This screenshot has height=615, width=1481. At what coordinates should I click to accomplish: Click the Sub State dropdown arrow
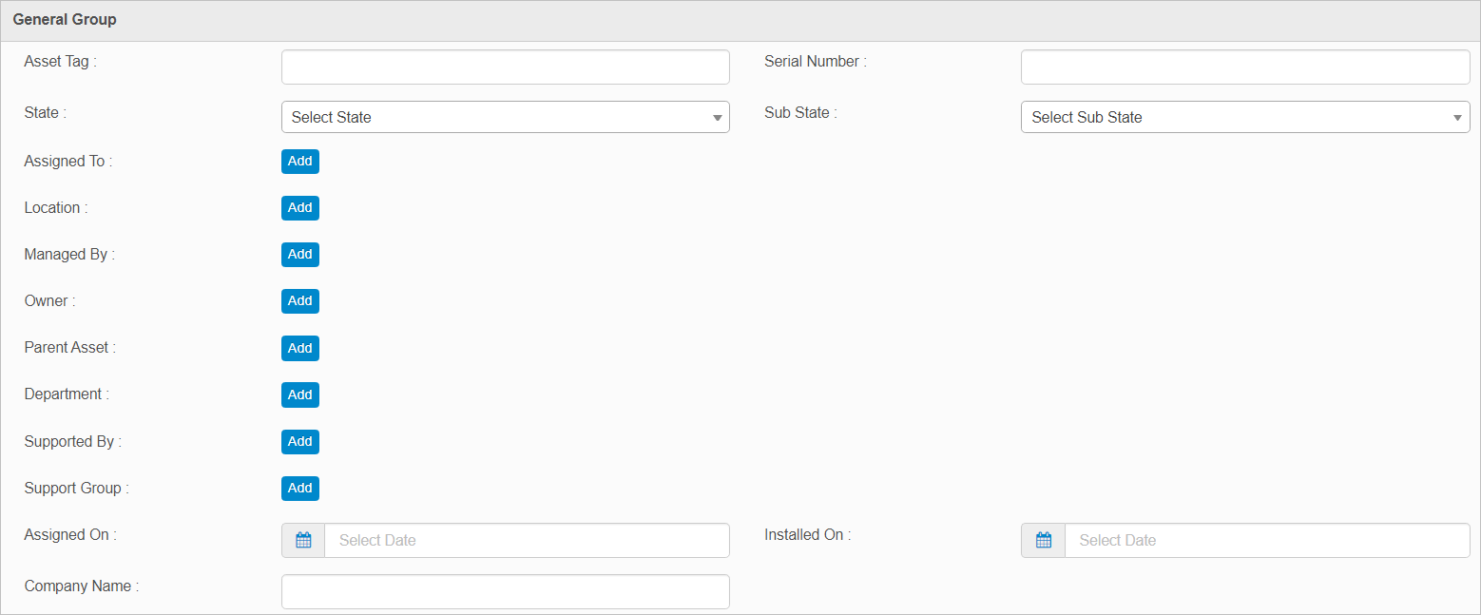click(1457, 118)
